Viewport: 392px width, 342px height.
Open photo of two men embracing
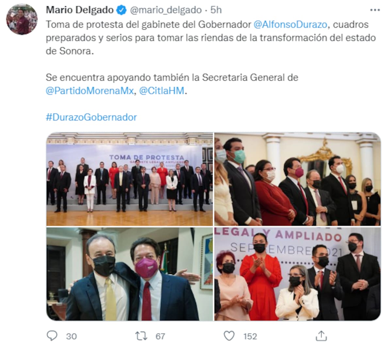(130, 274)
